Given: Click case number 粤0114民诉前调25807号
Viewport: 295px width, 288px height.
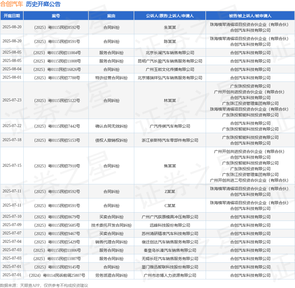Looking at the screenshot, I should tap(57, 275).
